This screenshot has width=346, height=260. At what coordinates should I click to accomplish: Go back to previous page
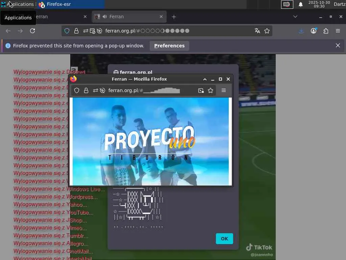coord(8,31)
